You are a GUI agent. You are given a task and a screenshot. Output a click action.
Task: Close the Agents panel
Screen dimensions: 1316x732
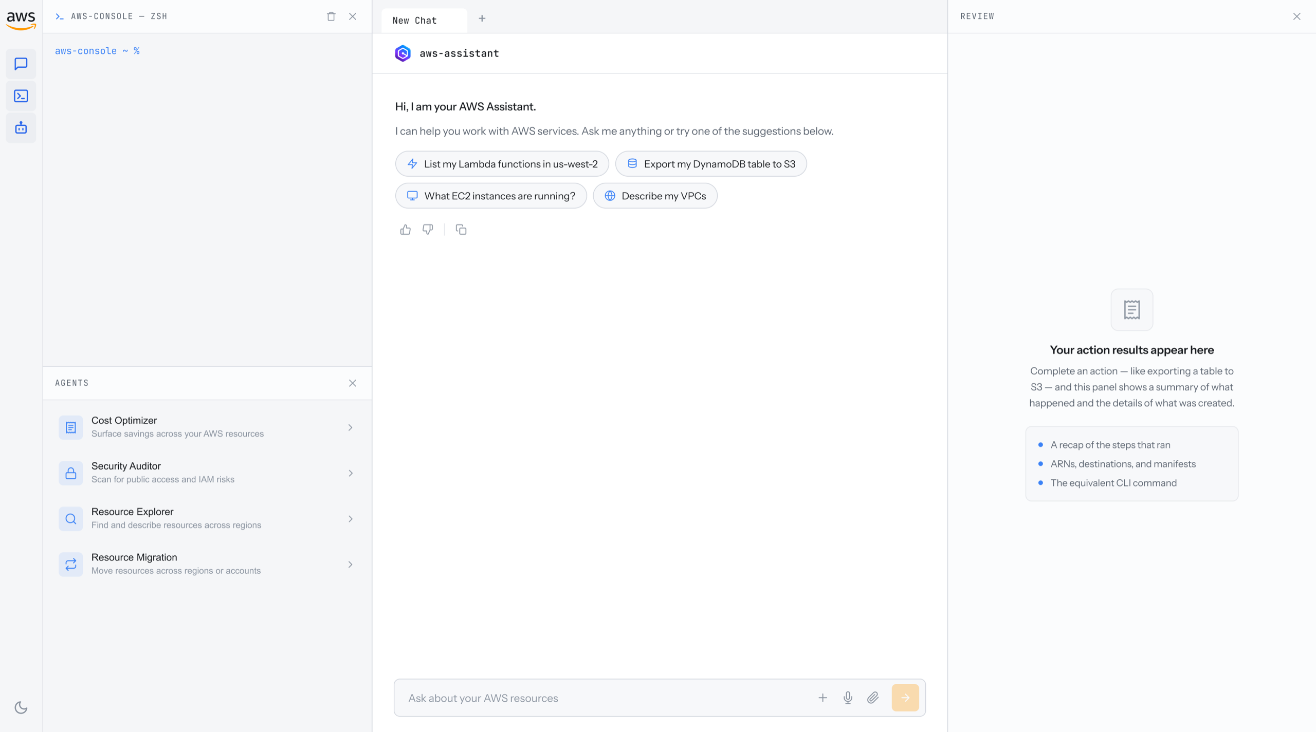click(353, 383)
